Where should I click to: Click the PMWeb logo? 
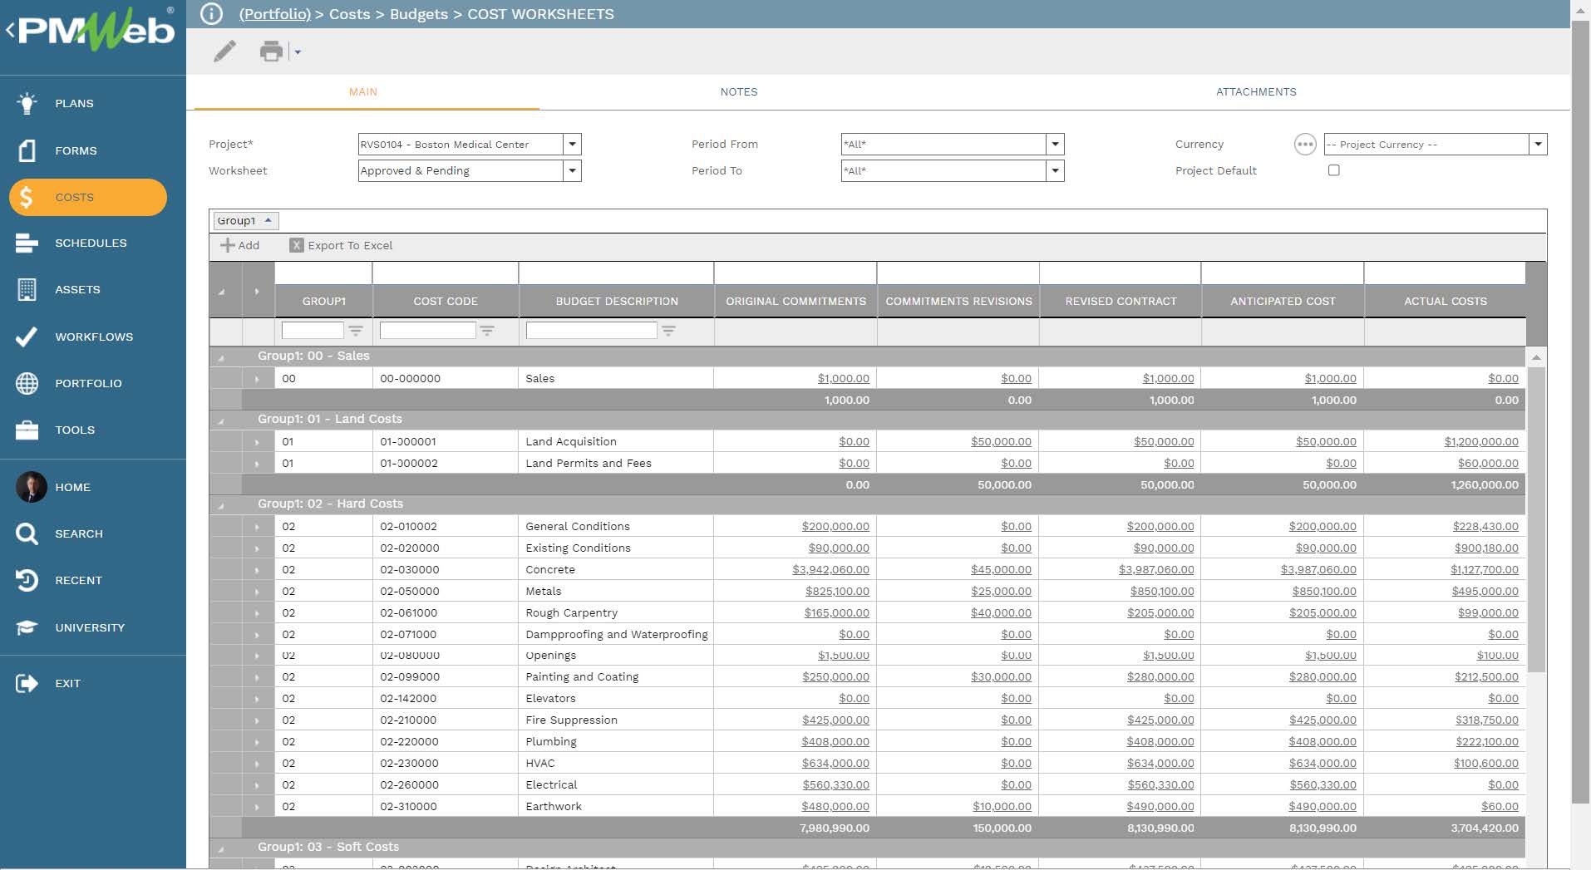click(95, 31)
